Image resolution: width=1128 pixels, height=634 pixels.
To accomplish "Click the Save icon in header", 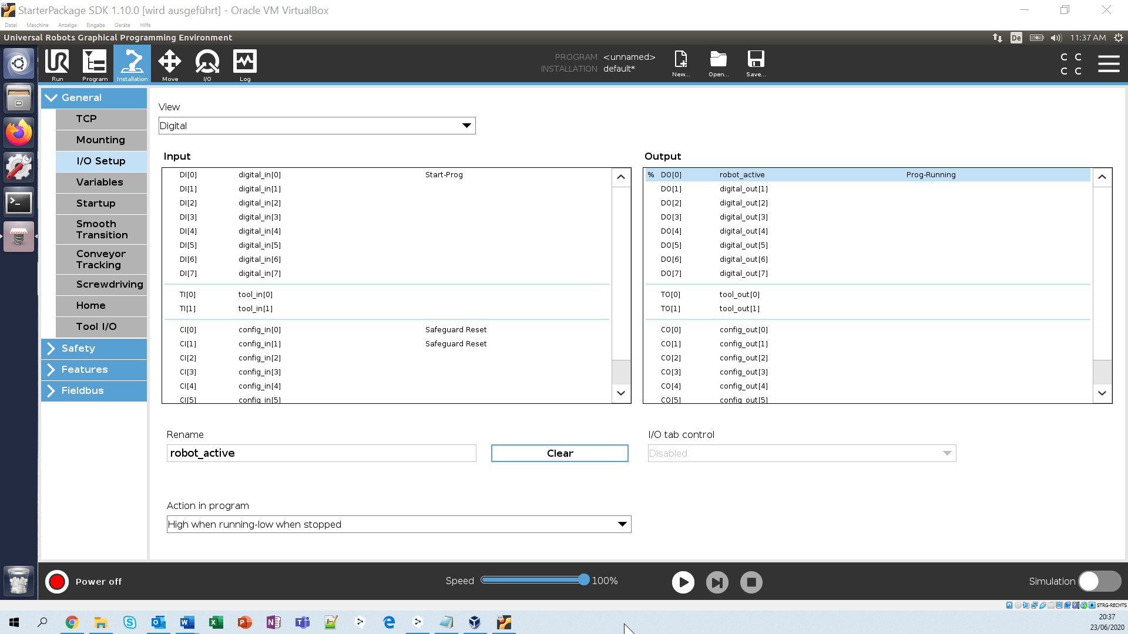I will 756,63.
